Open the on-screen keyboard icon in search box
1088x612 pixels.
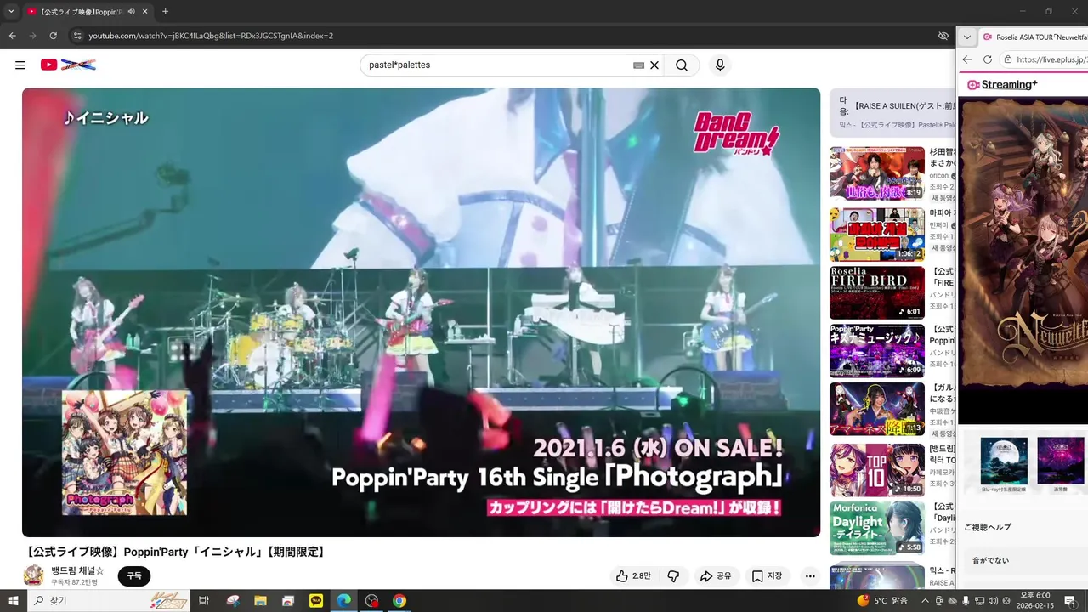pyautogui.click(x=638, y=65)
